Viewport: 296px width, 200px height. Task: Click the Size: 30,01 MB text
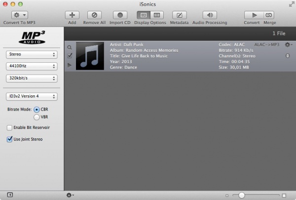coord(234,67)
